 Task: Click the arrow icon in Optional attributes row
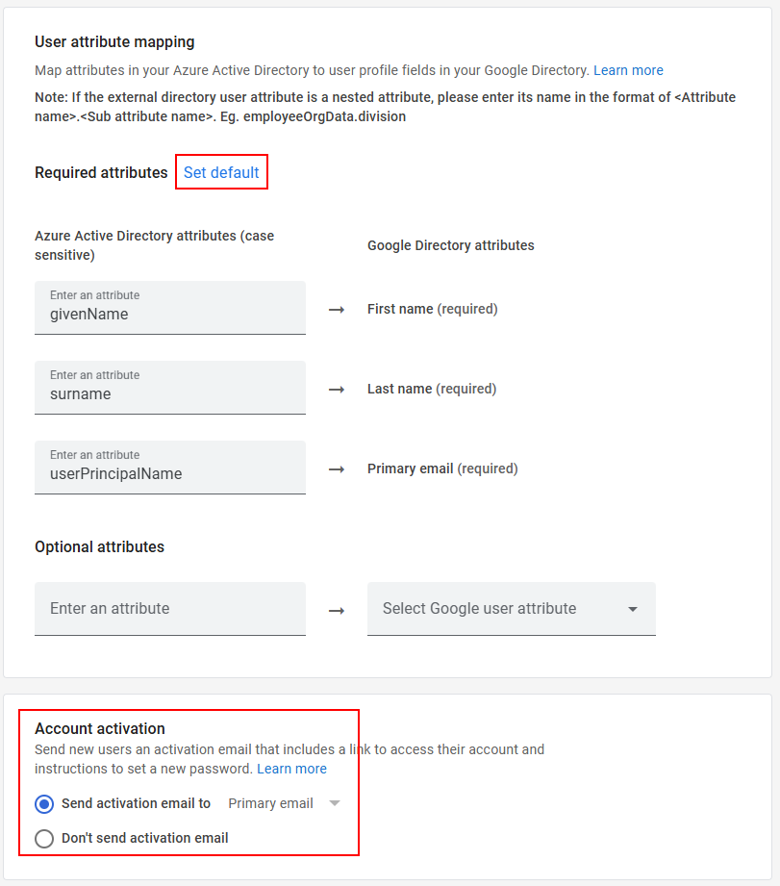[337, 610]
